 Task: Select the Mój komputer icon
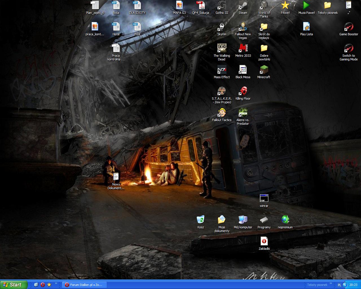(243, 220)
